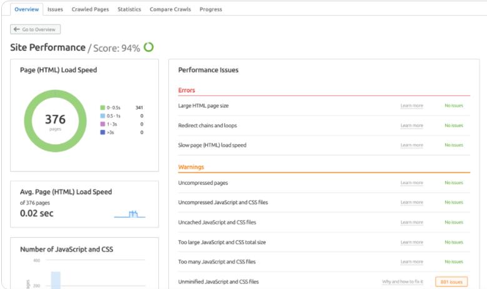Viewport: 487px width, 289px height.
Task: Go to the Progress tab
Action: (x=210, y=9)
